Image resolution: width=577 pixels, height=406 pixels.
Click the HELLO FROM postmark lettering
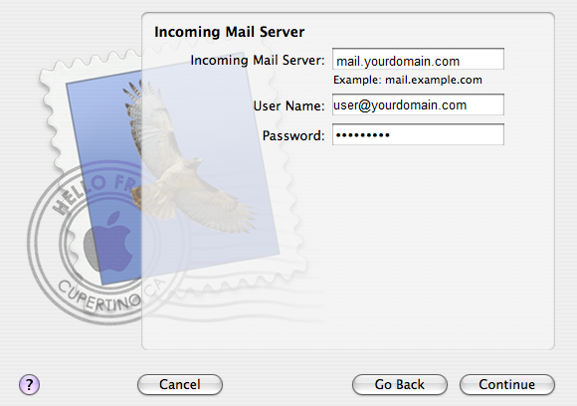click(92, 191)
